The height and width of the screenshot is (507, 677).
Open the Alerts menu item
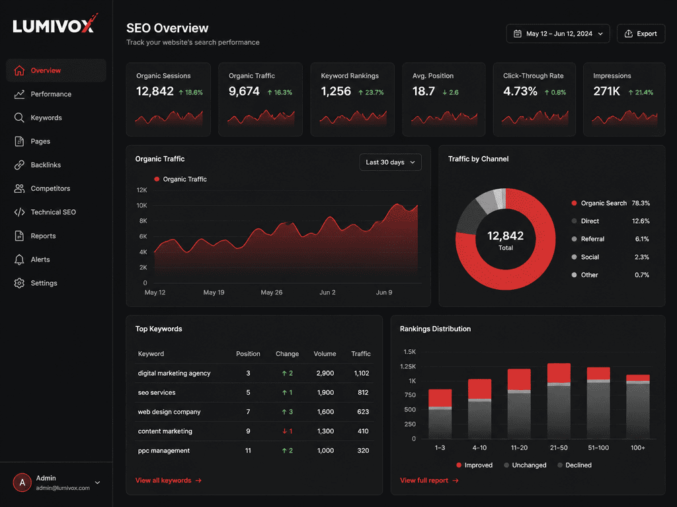coord(56,259)
